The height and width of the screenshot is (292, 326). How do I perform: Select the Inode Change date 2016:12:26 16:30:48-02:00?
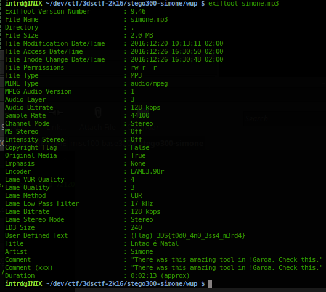click(x=177, y=59)
